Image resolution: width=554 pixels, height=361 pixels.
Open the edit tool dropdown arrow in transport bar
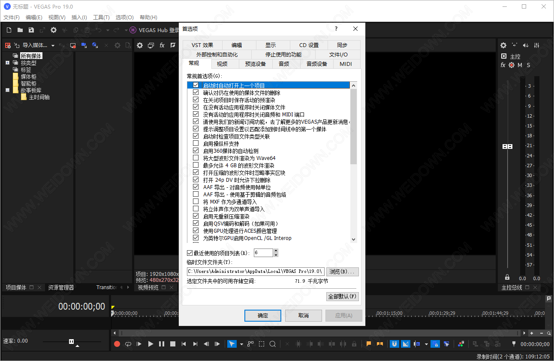241,344
